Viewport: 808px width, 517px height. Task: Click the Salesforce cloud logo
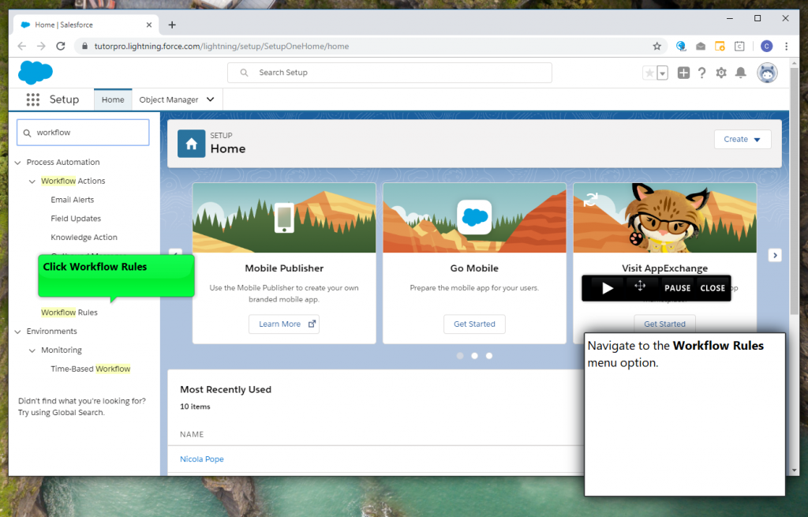36,73
